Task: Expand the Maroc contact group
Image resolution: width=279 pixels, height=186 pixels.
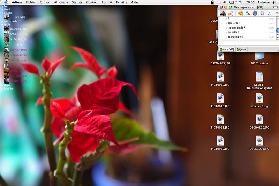Action: click(x=2, y=85)
